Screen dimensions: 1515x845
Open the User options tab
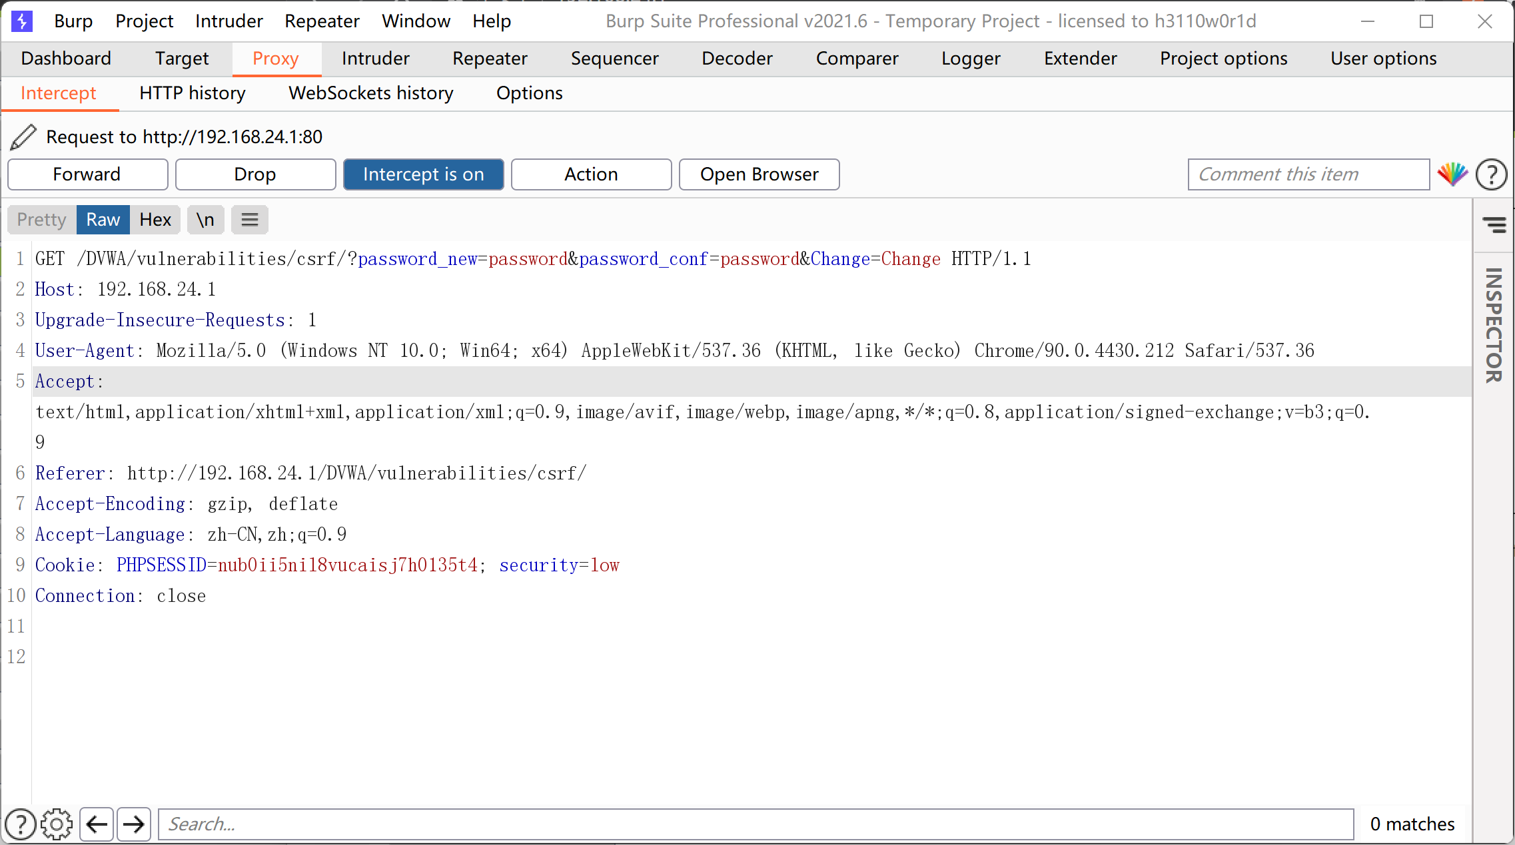point(1384,59)
